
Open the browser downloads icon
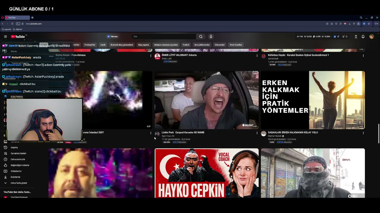tap(349, 24)
